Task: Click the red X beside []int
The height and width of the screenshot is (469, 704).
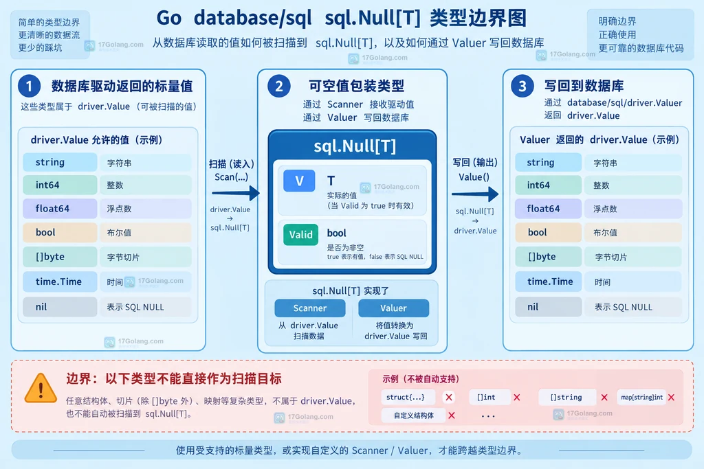Action: (x=517, y=398)
